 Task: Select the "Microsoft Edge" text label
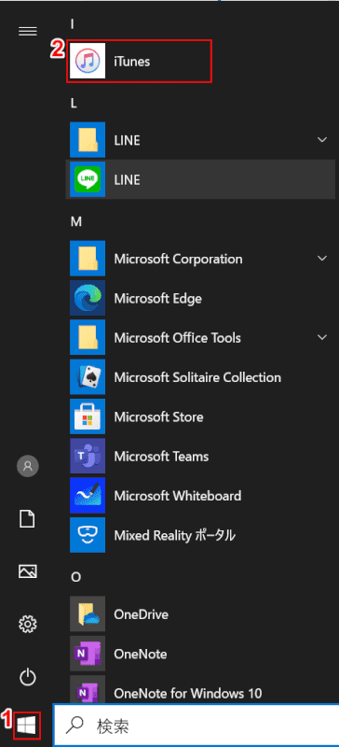[157, 299]
